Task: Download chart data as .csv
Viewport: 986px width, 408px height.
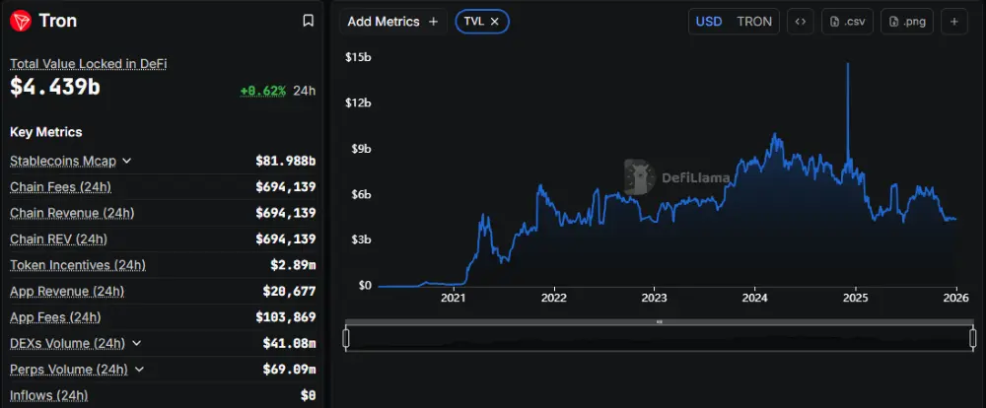Action: [848, 22]
